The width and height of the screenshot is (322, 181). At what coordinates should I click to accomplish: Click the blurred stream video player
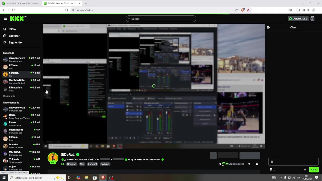(x=154, y=86)
